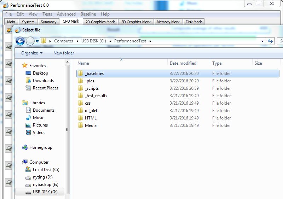Expand arrow after Computer in address path

(x=77, y=41)
